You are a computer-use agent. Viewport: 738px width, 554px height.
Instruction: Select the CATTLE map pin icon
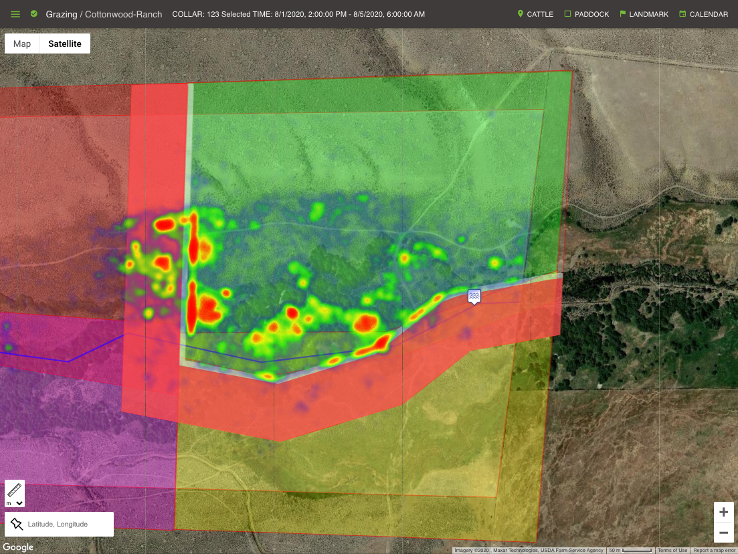pos(520,13)
